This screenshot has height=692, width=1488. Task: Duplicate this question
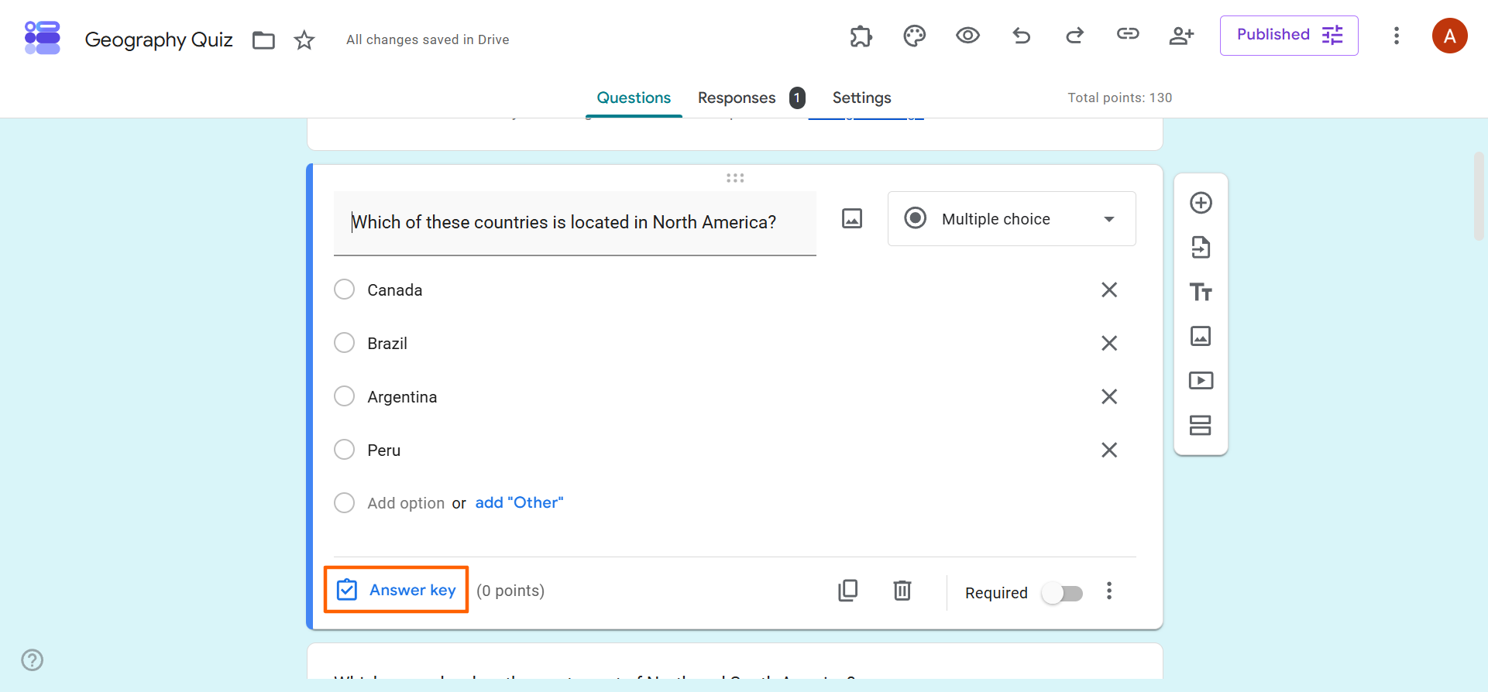(x=848, y=591)
